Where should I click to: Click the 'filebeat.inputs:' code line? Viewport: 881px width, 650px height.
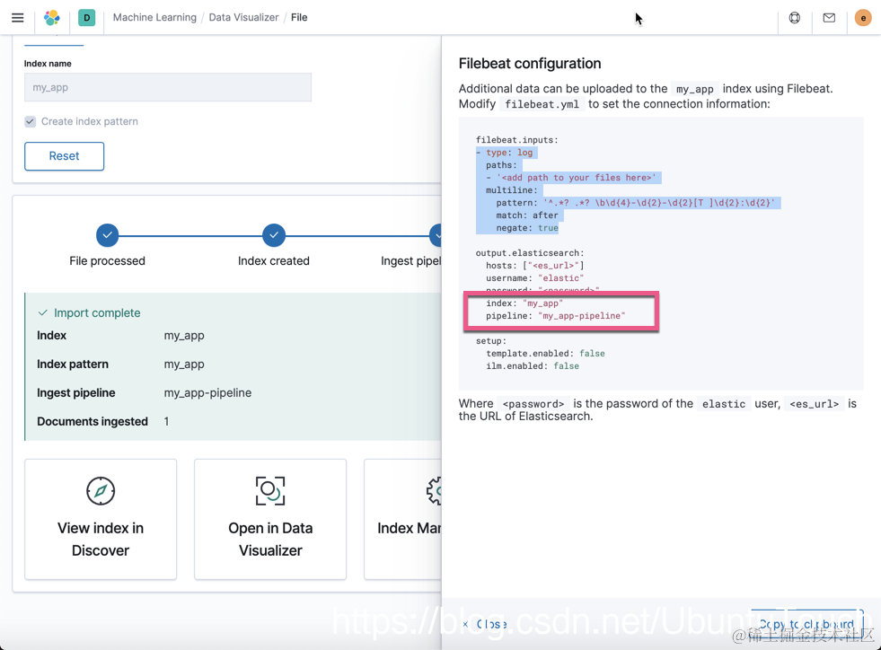(x=517, y=140)
